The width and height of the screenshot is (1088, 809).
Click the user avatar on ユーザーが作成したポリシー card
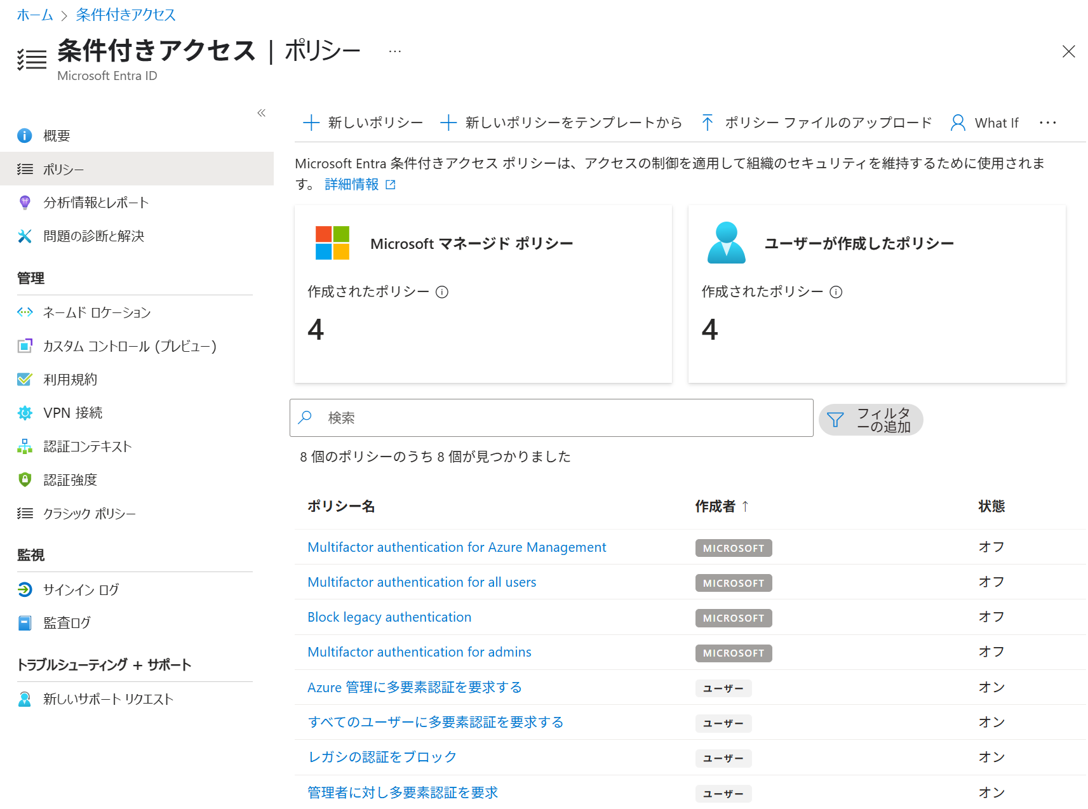(x=726, y=243)
